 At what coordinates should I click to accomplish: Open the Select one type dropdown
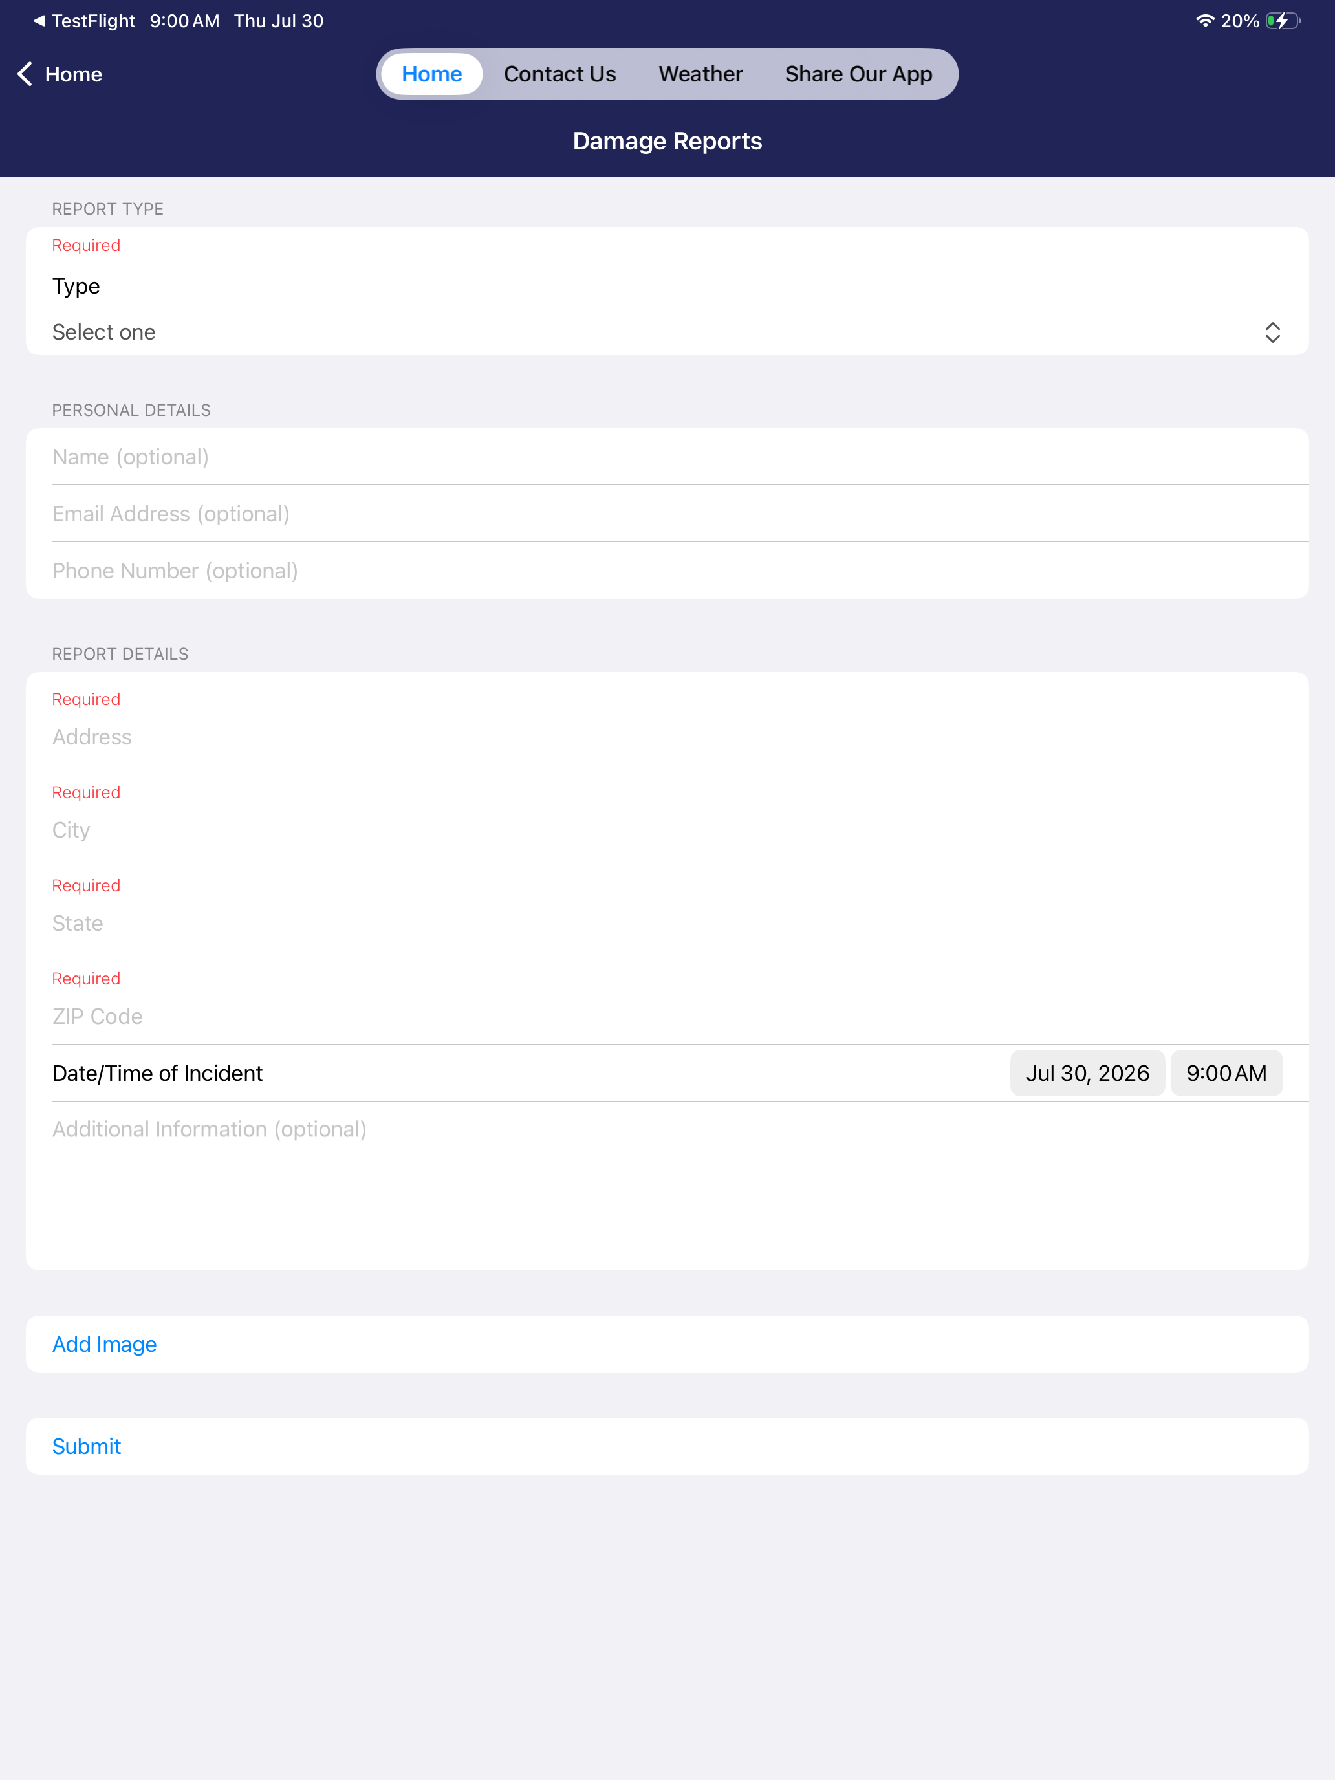point(667,332)
